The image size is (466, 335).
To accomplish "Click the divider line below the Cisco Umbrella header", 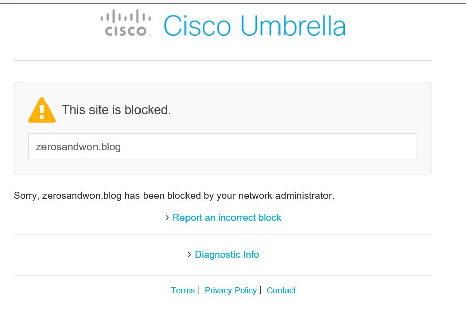I will tap(222, 61).
